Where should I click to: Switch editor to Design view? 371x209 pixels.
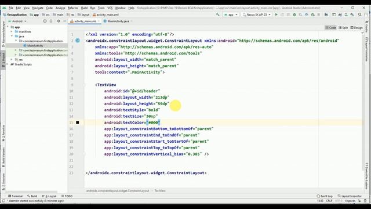(x=357, y=28)
